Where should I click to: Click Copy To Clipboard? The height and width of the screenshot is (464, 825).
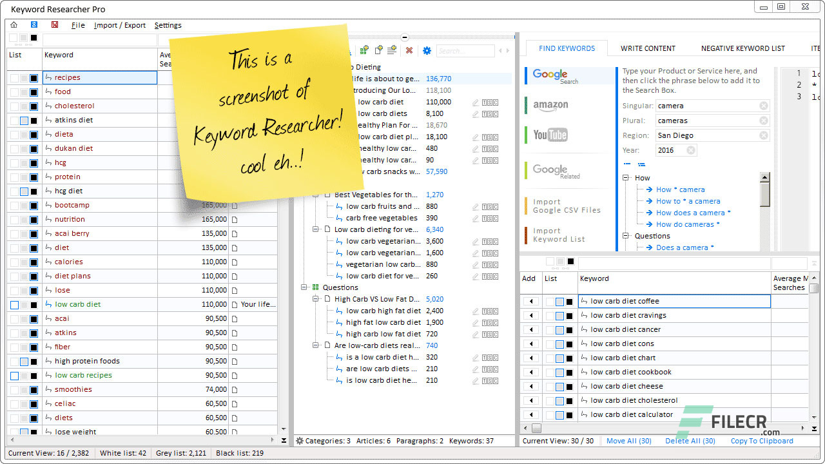(762, 441)
